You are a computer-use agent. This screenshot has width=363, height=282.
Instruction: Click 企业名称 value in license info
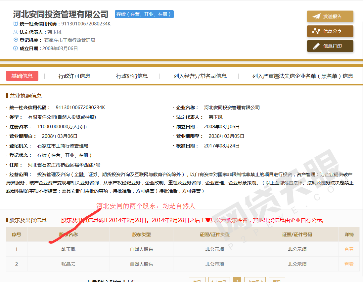pos(232,108)
